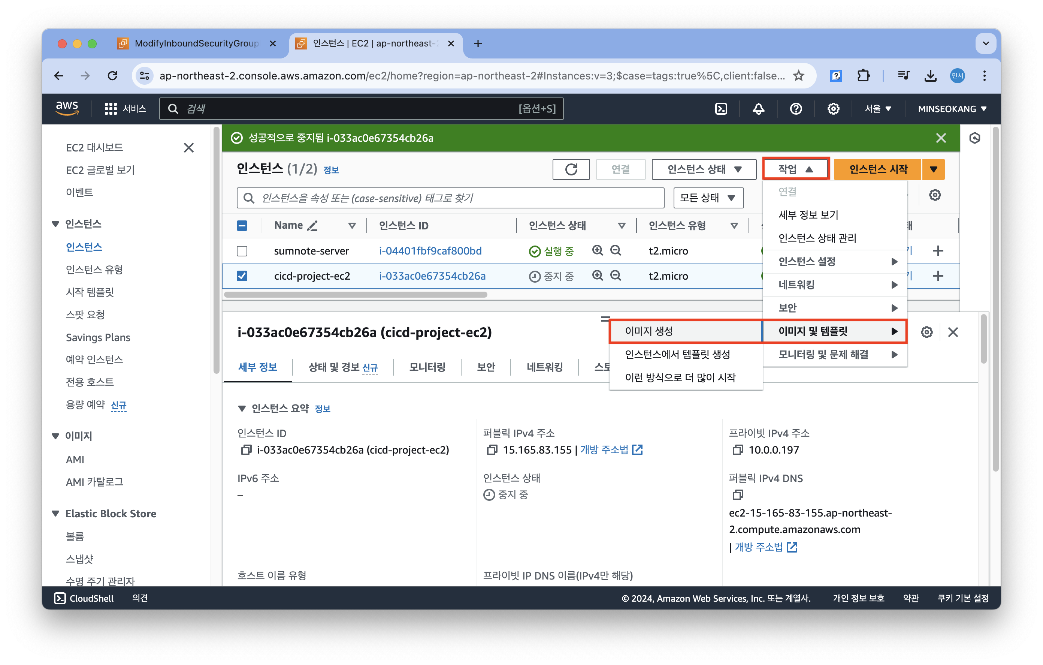Open instance link i-04401fbf9caf800bd
Screen dimensions: 1043x665
pyautogui.click(x=430, y=251)
